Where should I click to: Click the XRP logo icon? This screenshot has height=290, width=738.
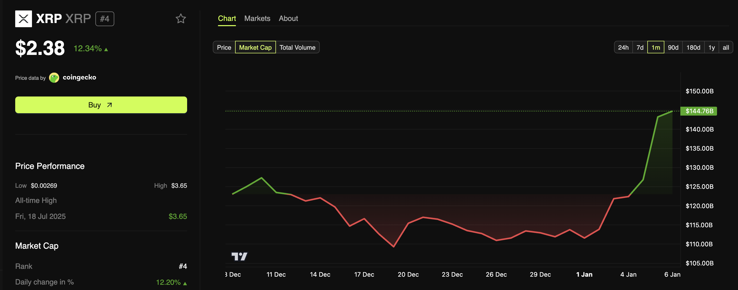point(24,19)
